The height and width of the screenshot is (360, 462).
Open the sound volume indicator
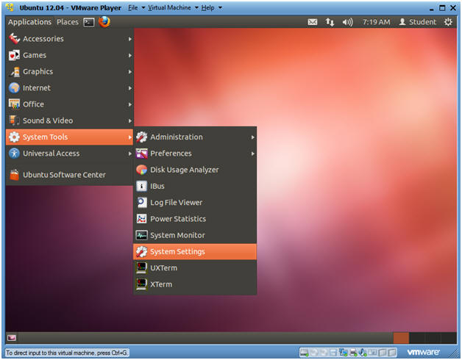point(347,22)
